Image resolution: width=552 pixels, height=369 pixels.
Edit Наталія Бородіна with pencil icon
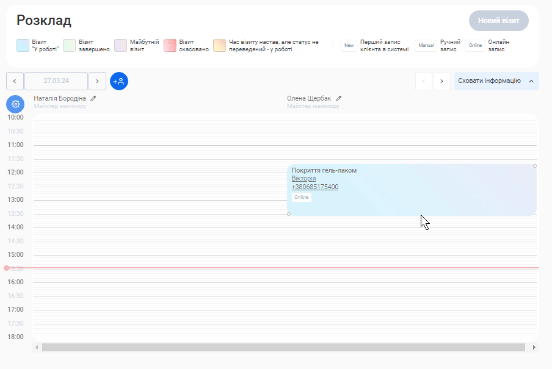93,98
